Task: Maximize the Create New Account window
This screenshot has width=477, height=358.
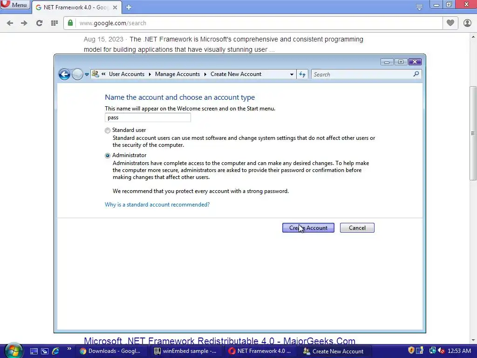Action: click(x=401, y=62)
